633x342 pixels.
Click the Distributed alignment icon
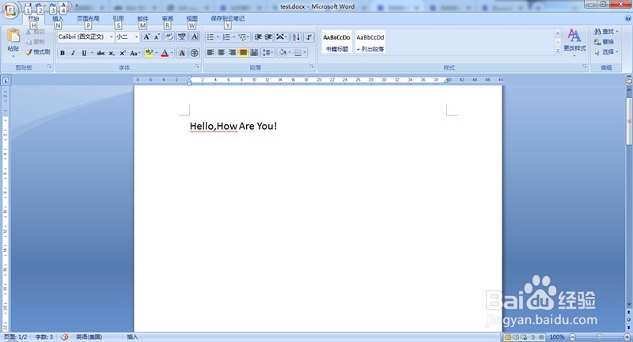click(x=254, y=52)
